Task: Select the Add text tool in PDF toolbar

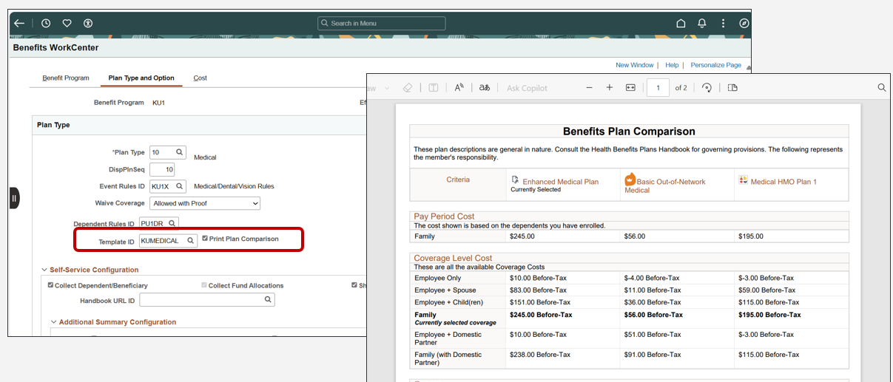Action: click(x=433, y=87)
